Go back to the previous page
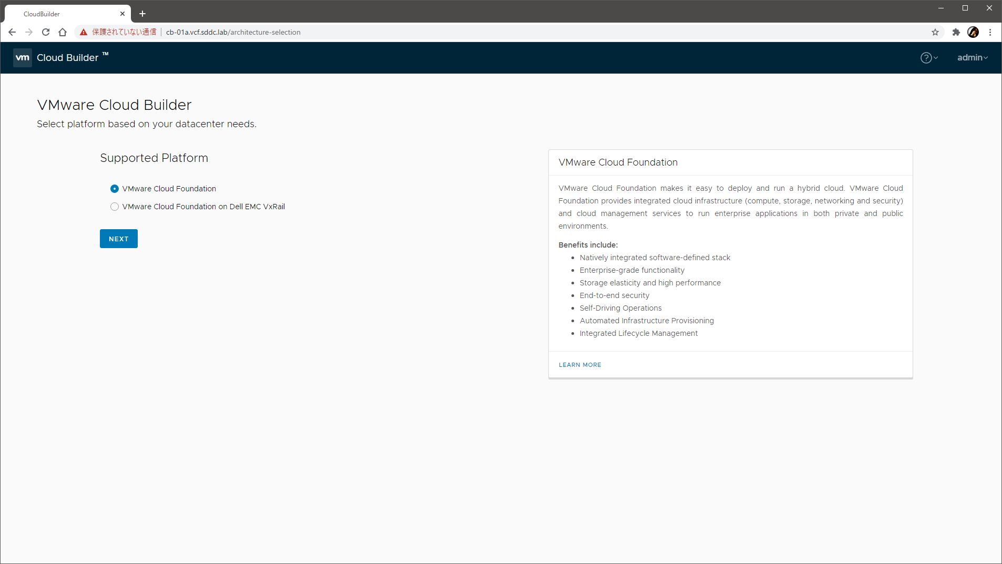Viewport: 1002px width, 564px height. 12,32
